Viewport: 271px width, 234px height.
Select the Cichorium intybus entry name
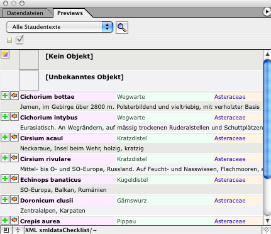click(x=49, y=118)
